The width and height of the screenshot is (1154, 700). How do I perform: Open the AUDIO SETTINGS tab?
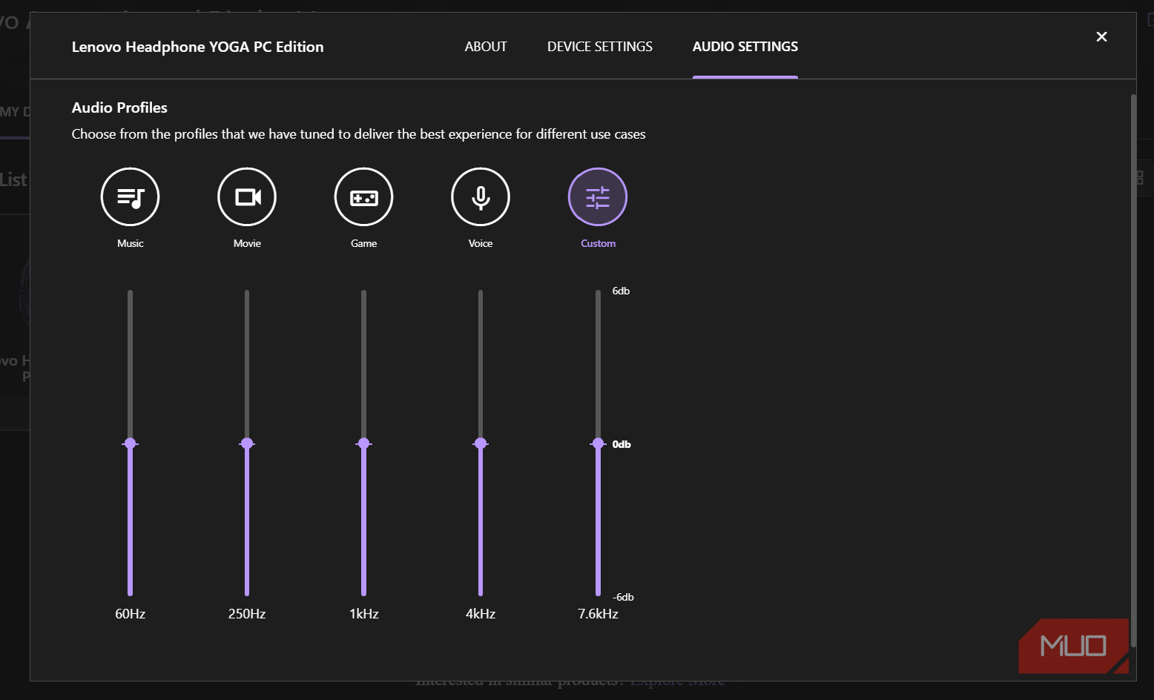(x=745, y=47)
